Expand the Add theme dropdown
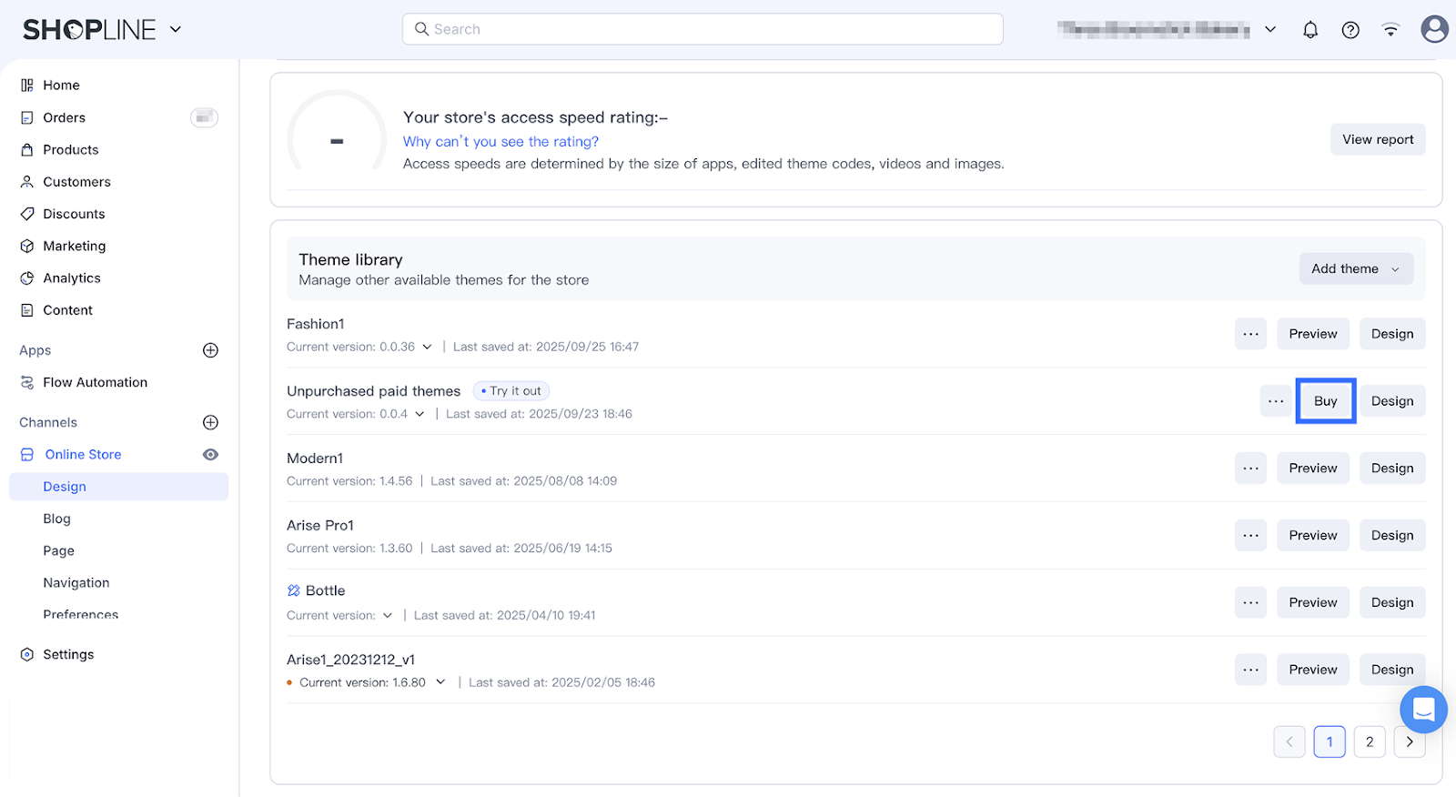 pos(1355,268)
